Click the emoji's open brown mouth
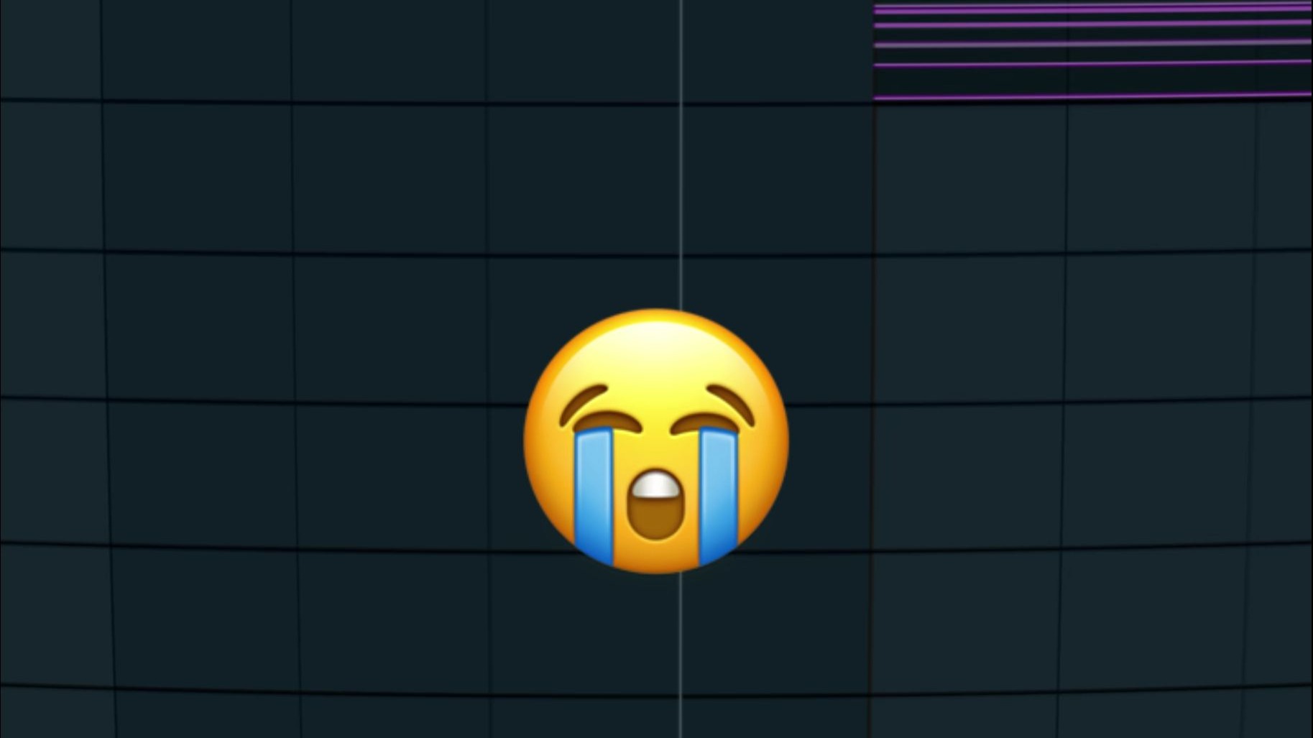Screen dimensions: 1313x738 point(655,505)
